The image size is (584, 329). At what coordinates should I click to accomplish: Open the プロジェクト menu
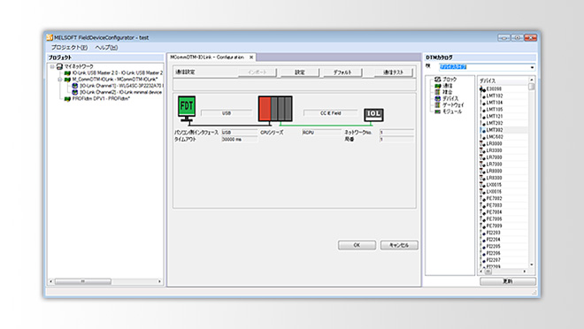tap(69, 47)
